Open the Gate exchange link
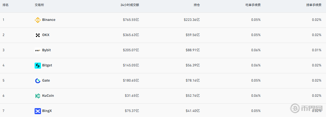The width and height of the screenshot is (326, 117). coord(46,81)
